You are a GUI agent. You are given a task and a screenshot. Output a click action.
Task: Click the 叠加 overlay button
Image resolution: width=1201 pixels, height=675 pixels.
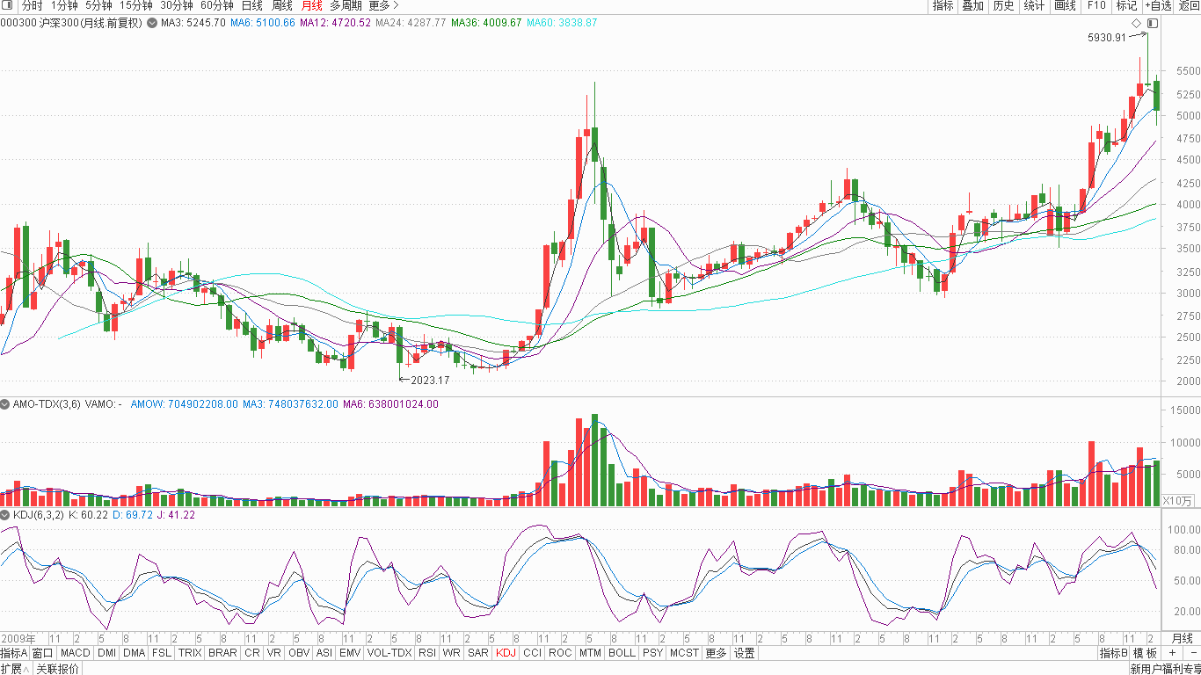tap(972, 5)
